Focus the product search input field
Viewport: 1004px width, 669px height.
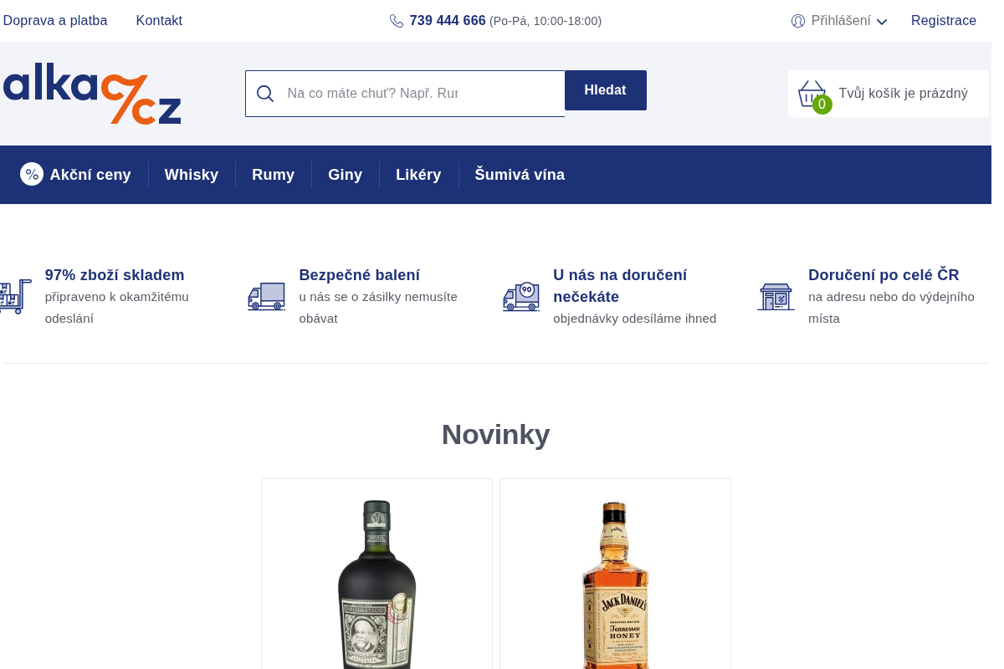(x=405, y=94)
